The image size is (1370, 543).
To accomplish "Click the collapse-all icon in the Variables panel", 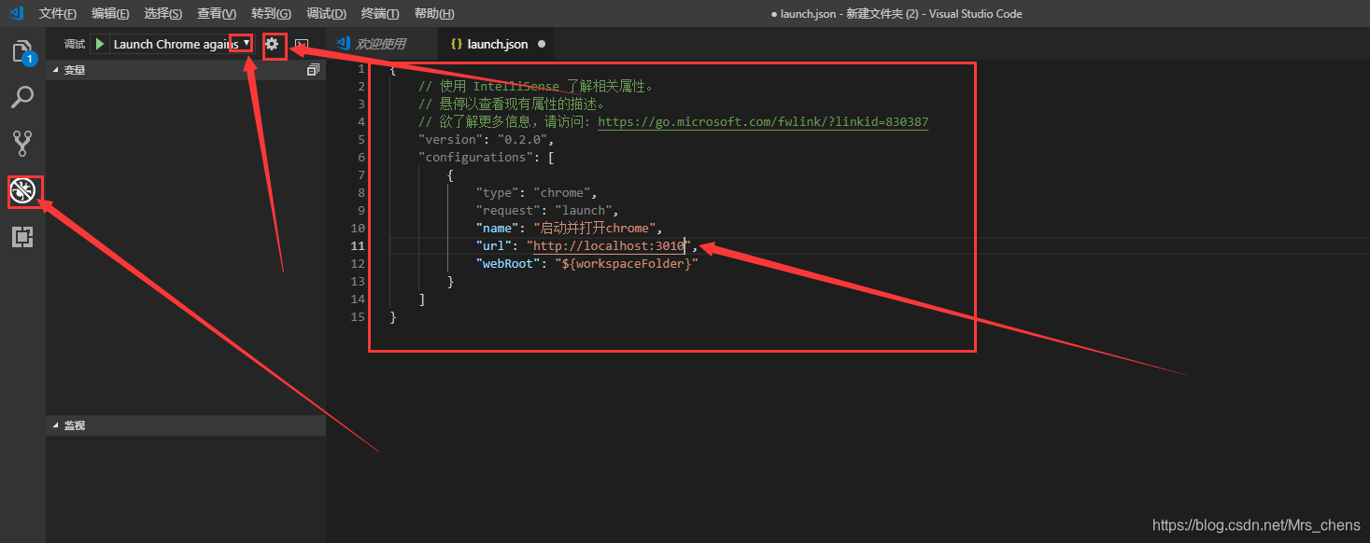I will tap(314, 69).
